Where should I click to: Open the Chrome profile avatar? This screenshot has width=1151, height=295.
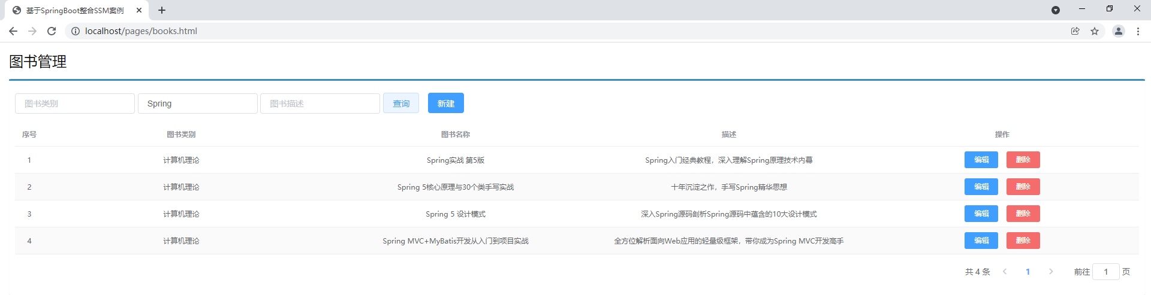coord(1118,31)
